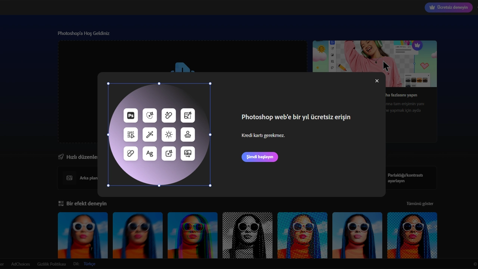Image resolution: width=478 pixels, height=269 pixels.
Task: Select the clone stamp tool icon
Action: click(188, 134)
